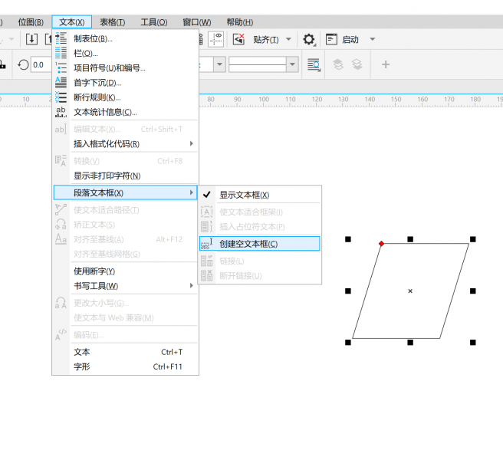Click the bullets icon beside 项目符号
This screenshot has width=503, height=460.
pyautogui.click(x=61, y=67)
